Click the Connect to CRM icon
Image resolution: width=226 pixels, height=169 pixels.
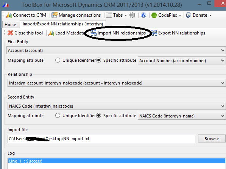(9, 15)
